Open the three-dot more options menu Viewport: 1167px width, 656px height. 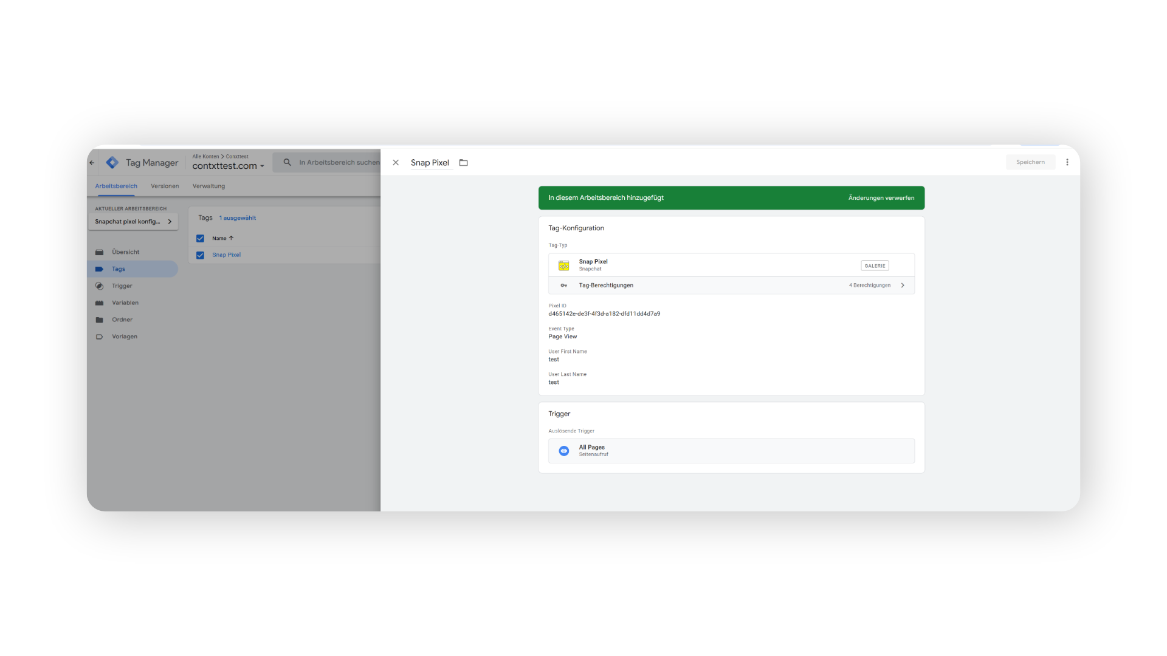(x=1067, y=162)
